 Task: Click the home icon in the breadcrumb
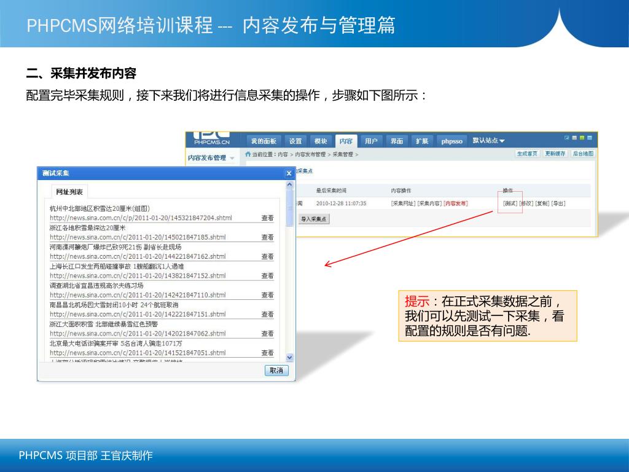coord(248,154)
